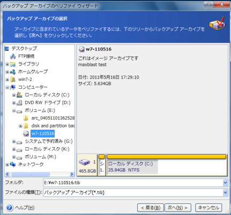231x215 pixels.
Task: Select the ローカル ディスク (C:) 35.94GB partition bar
Action: [167, 165]
